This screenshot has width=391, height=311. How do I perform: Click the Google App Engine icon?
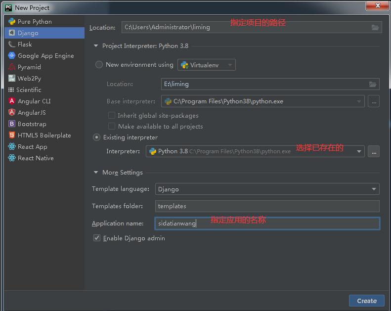(x=12, y=55)
